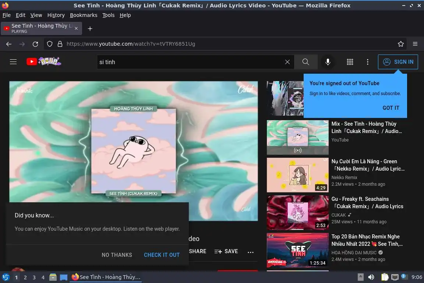Run search with magnifier button
The height and width of the screenshot is (283, 424).
click(x=305, y=62)
